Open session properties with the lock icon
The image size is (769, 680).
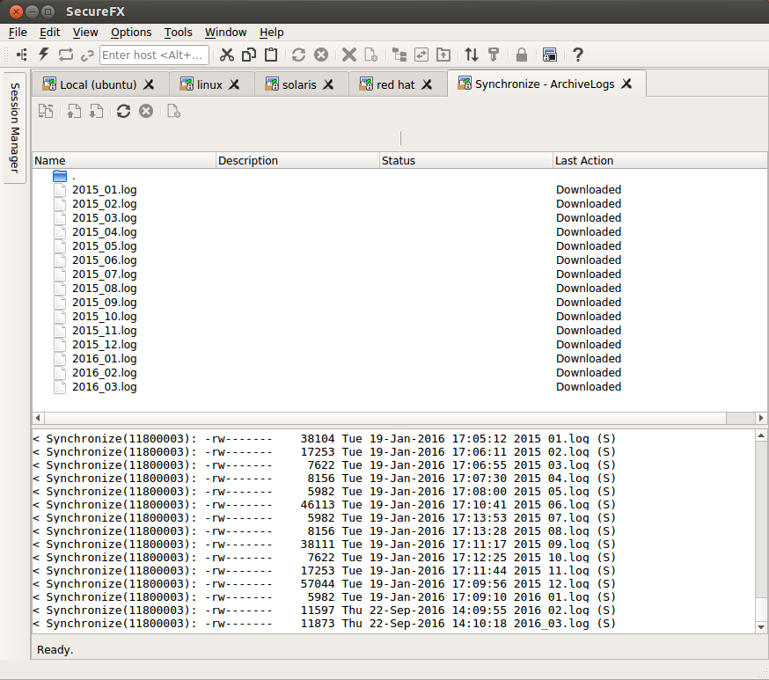point(520,55)
